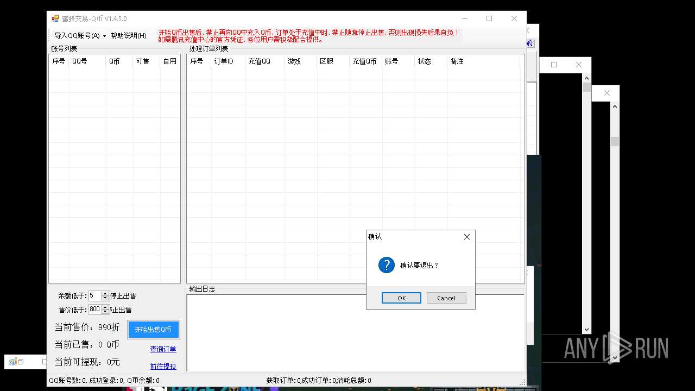This screenshot has height=391, width=695.
Task: Click the QQ号 column header
Action: click(87, 61)
